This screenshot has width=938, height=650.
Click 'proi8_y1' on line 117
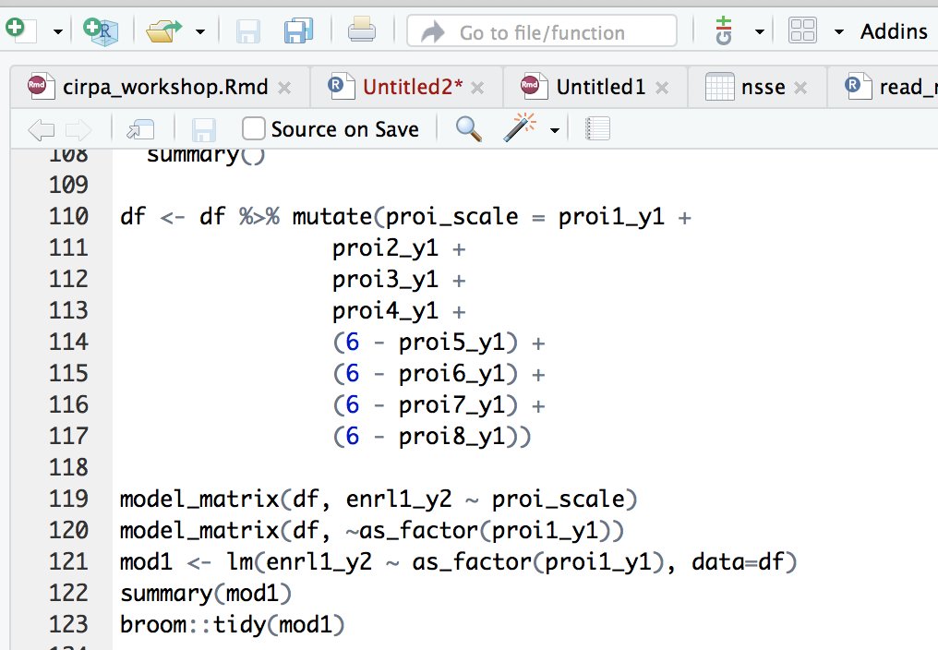(451, 437)
